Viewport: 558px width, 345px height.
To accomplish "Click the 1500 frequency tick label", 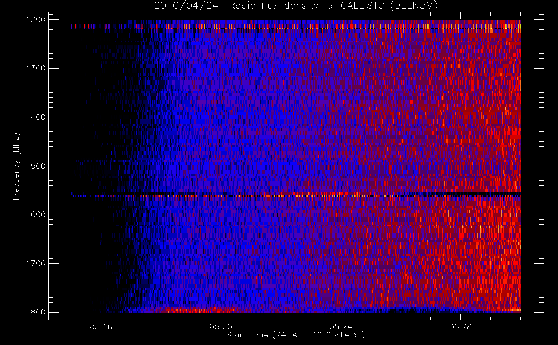I will click(36, 166).
